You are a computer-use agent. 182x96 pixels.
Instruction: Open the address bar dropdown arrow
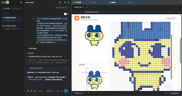(160, 12)
